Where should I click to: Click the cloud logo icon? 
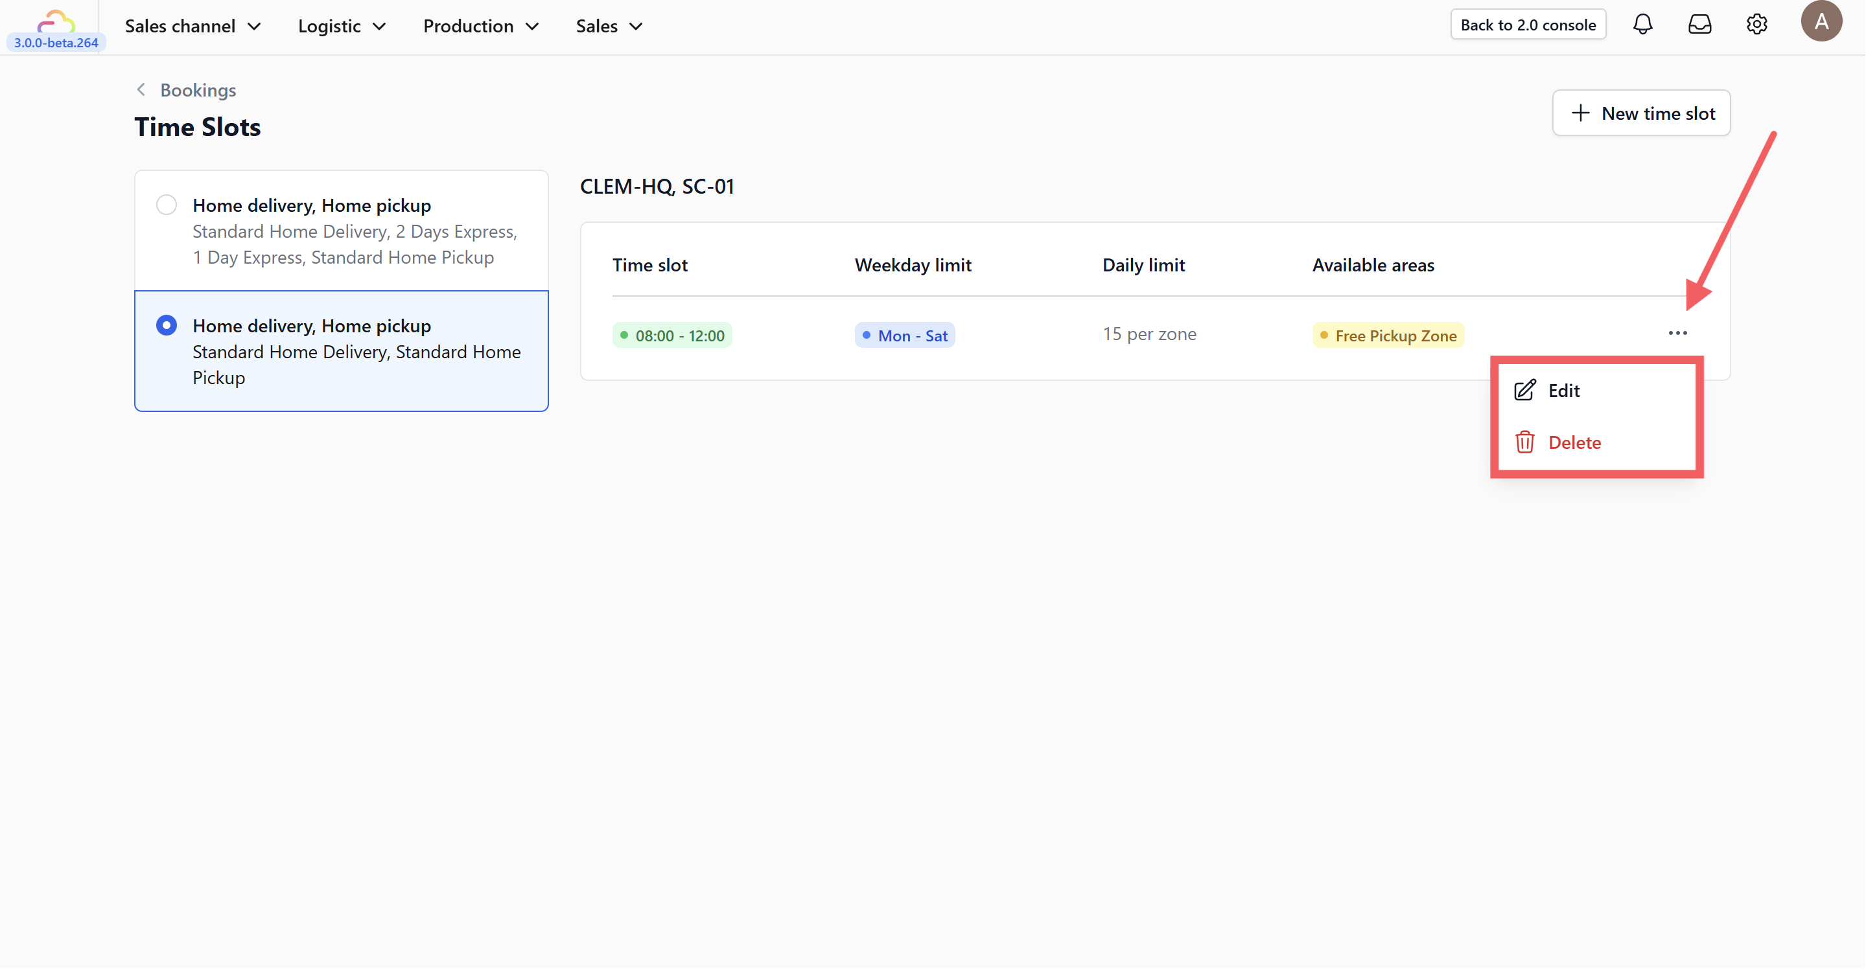tap(56, 22)
